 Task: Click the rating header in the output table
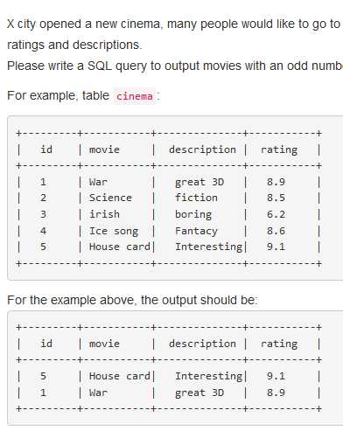click(279, 344)
